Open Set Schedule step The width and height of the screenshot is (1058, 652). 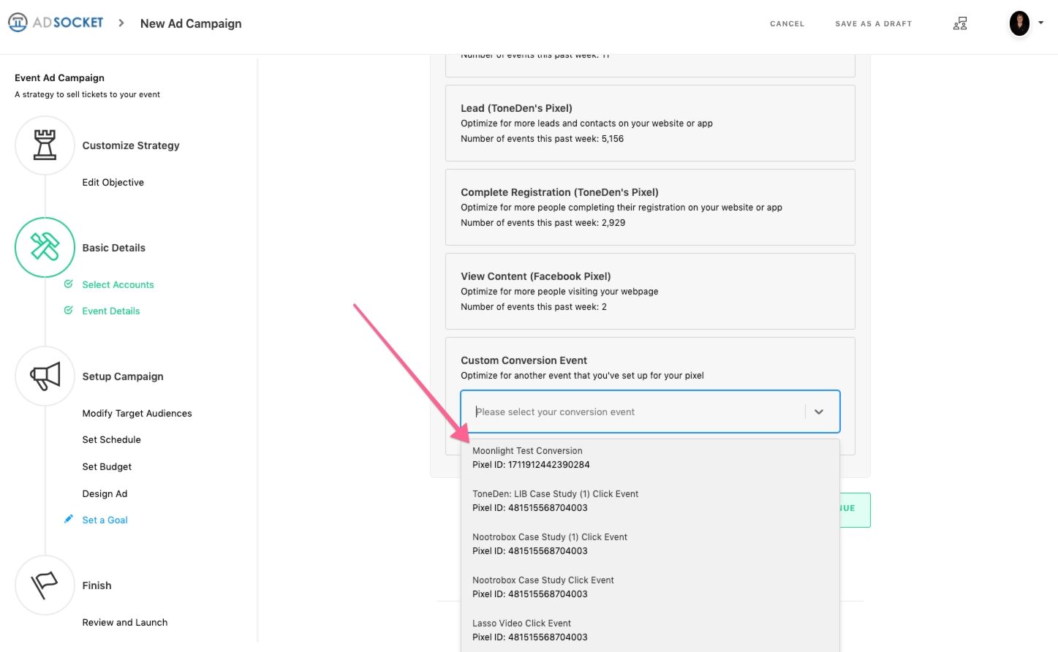tap(111, 440)
